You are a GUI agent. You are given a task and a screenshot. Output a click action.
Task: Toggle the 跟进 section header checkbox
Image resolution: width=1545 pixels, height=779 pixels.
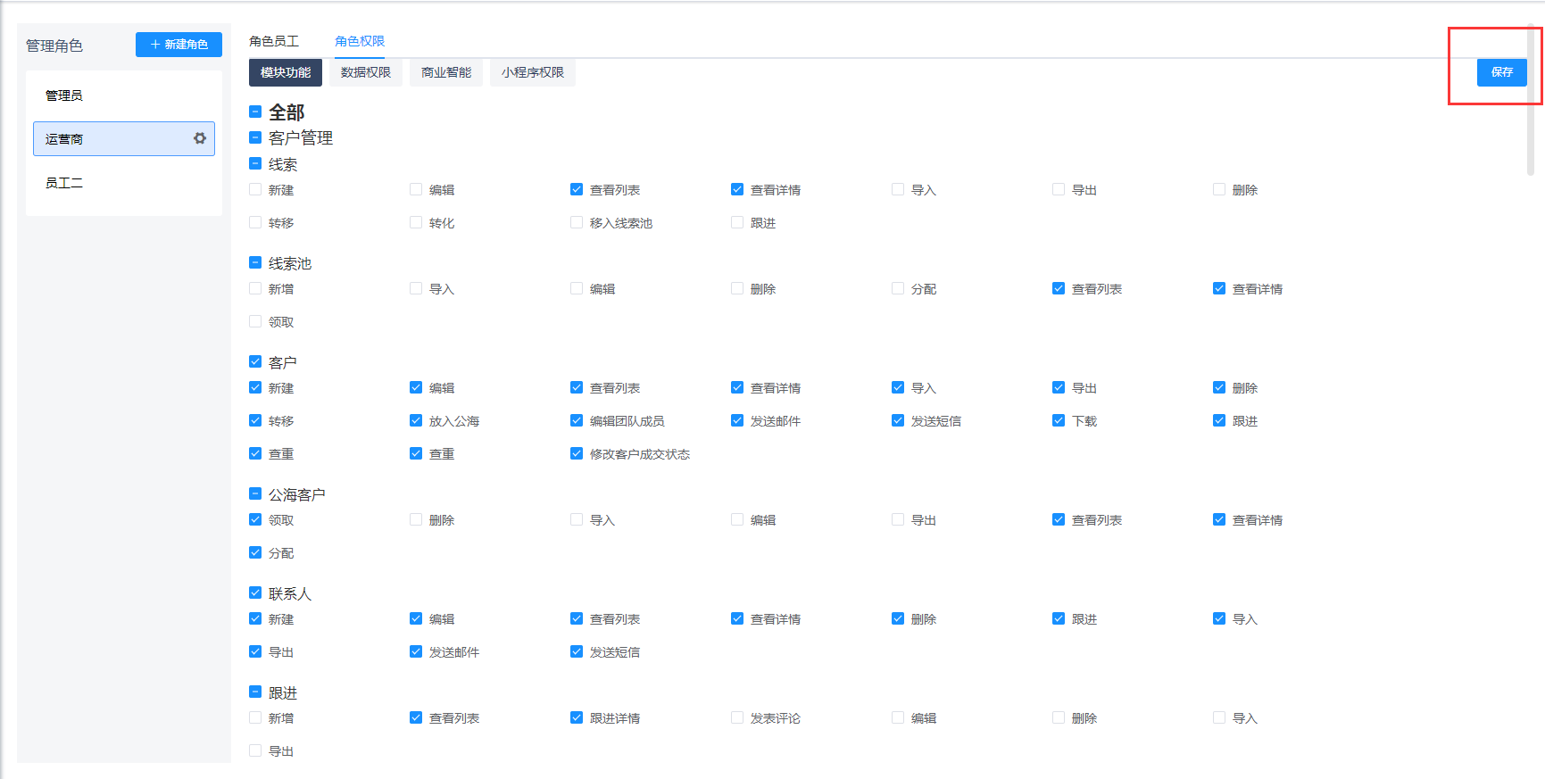255,692
